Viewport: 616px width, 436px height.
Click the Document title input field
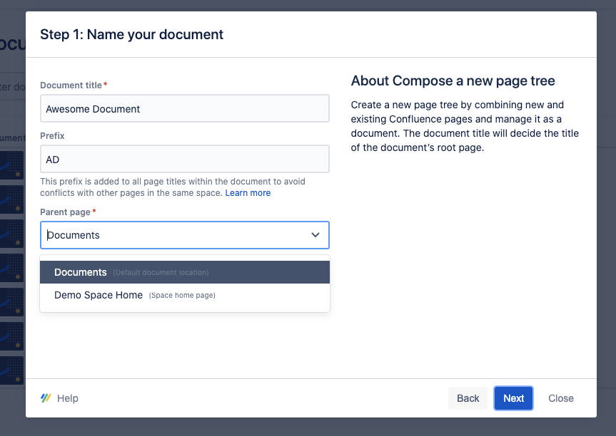coord(184,109)
